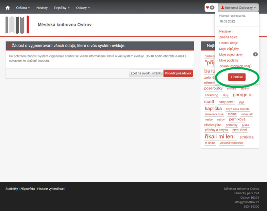Click the home icon in navbar
Viewport: 267px width, 211px height.
pos(7,7)
